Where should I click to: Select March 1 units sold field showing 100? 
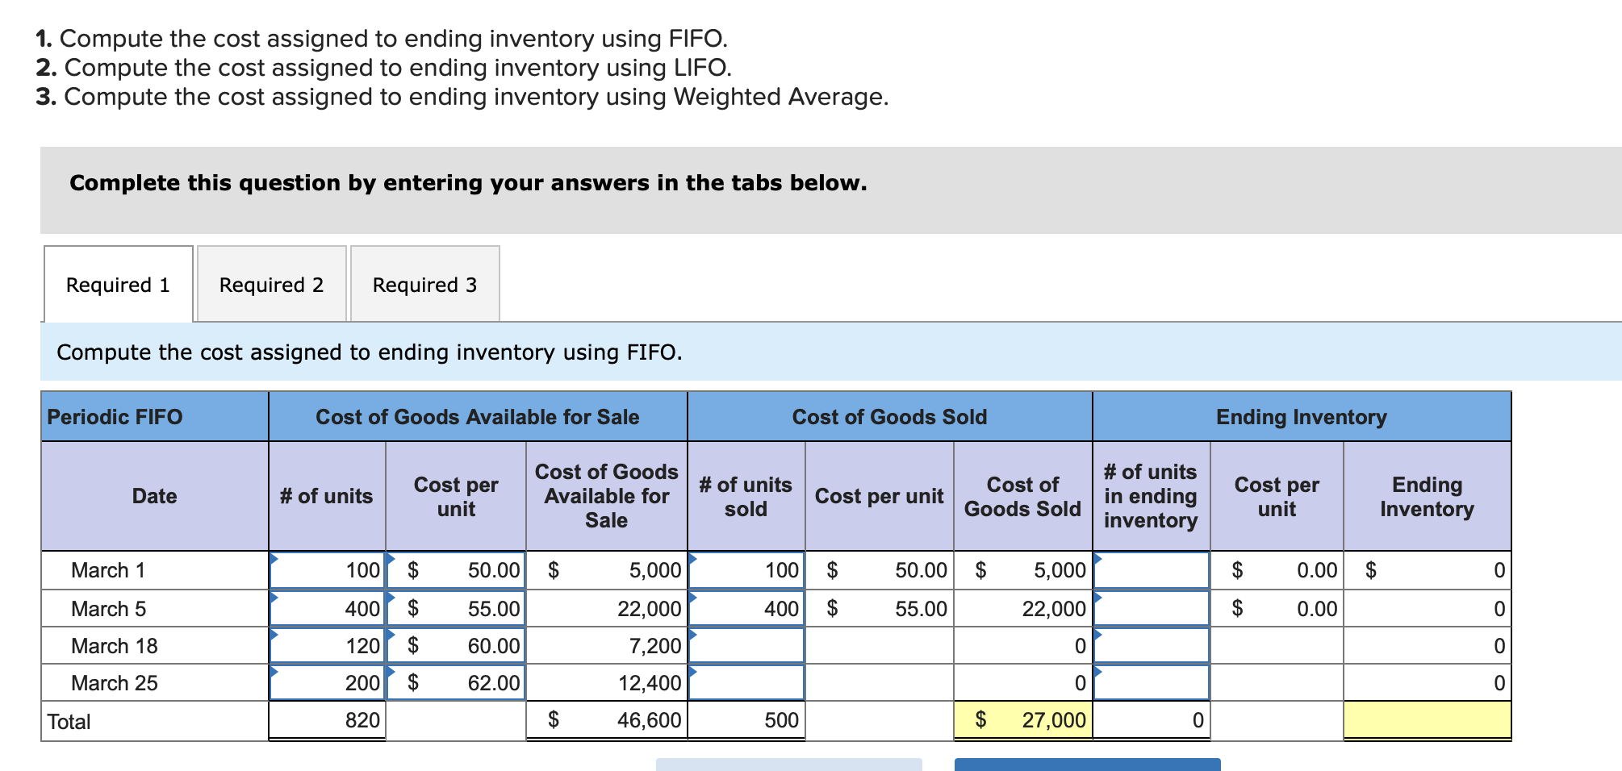[x=746, y=570]
